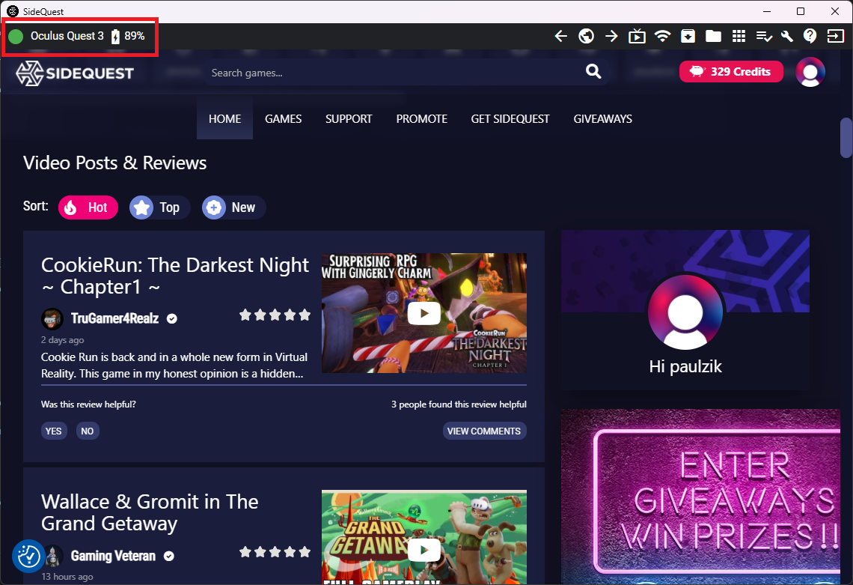
Task: Click the help question mark icon
Action: (810, 36)
